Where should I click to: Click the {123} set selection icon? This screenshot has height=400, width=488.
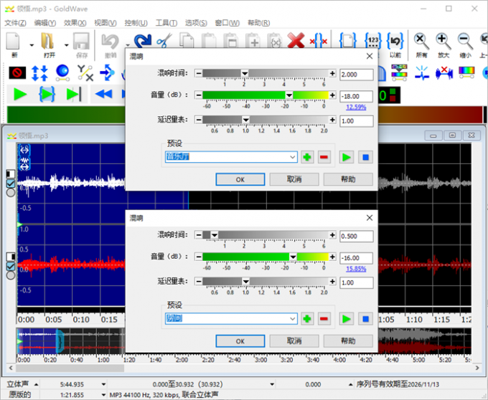pyautogui.click(x=373, y=42)
